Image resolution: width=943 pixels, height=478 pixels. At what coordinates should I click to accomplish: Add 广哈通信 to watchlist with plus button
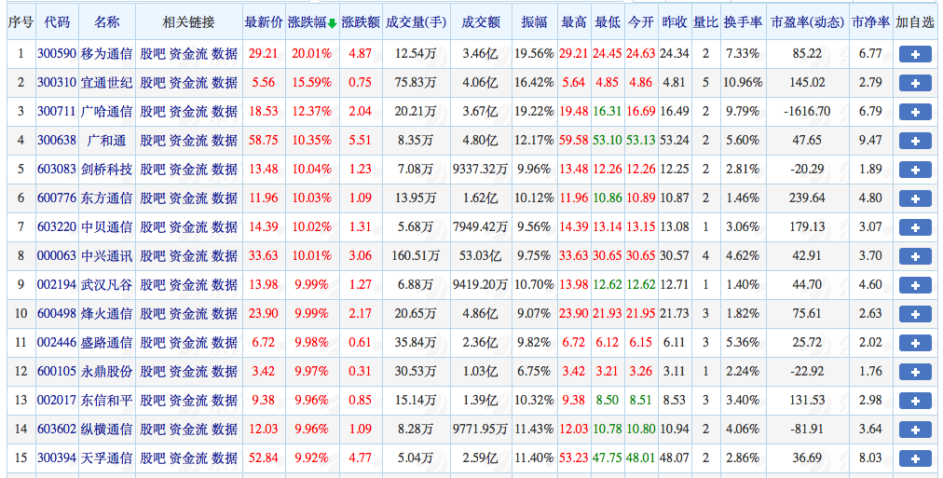(915, 112)
